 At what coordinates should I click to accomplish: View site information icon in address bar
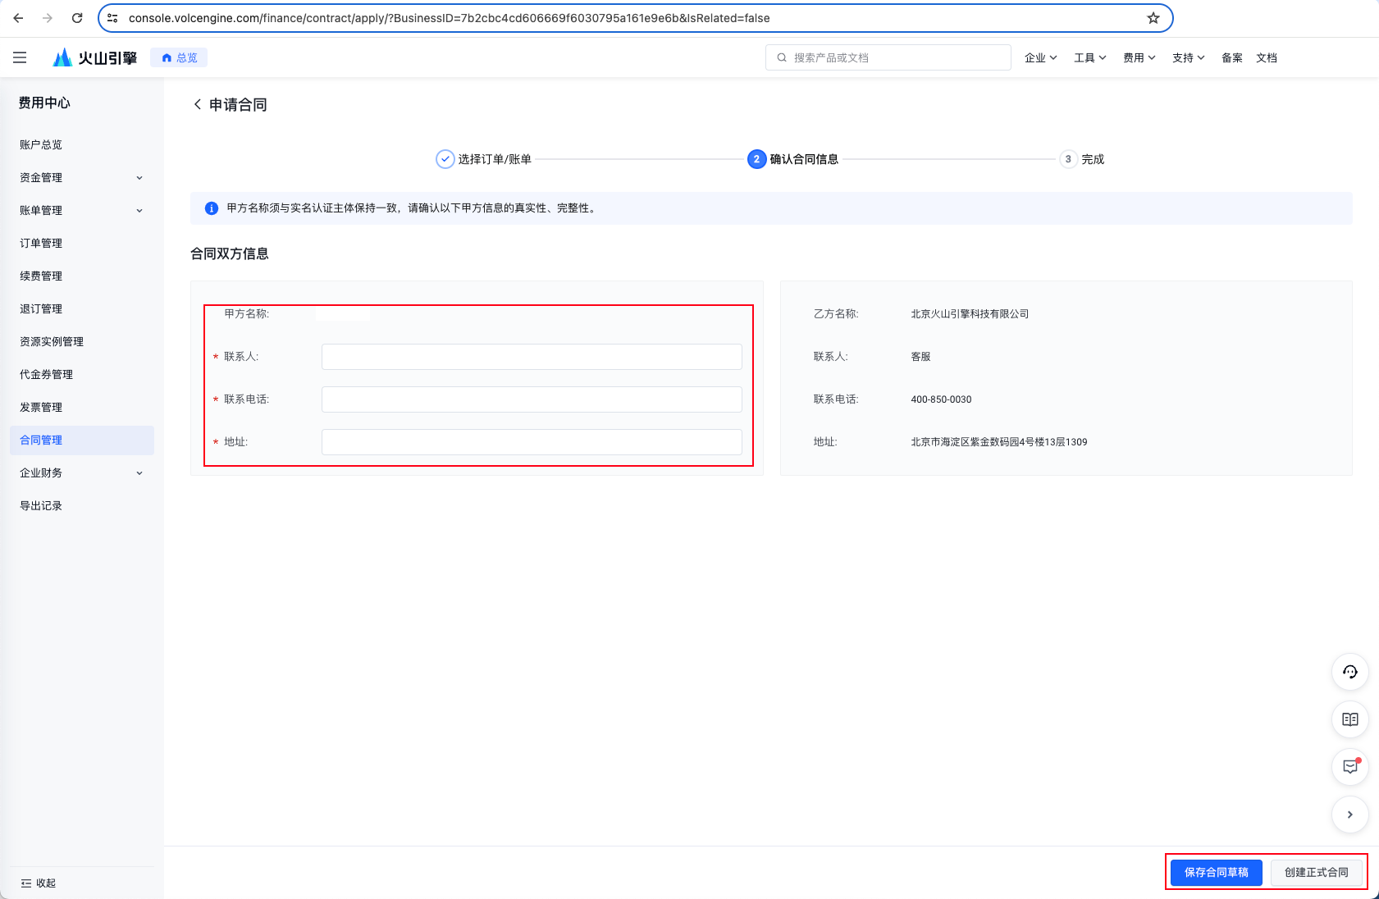pos(113,18)
